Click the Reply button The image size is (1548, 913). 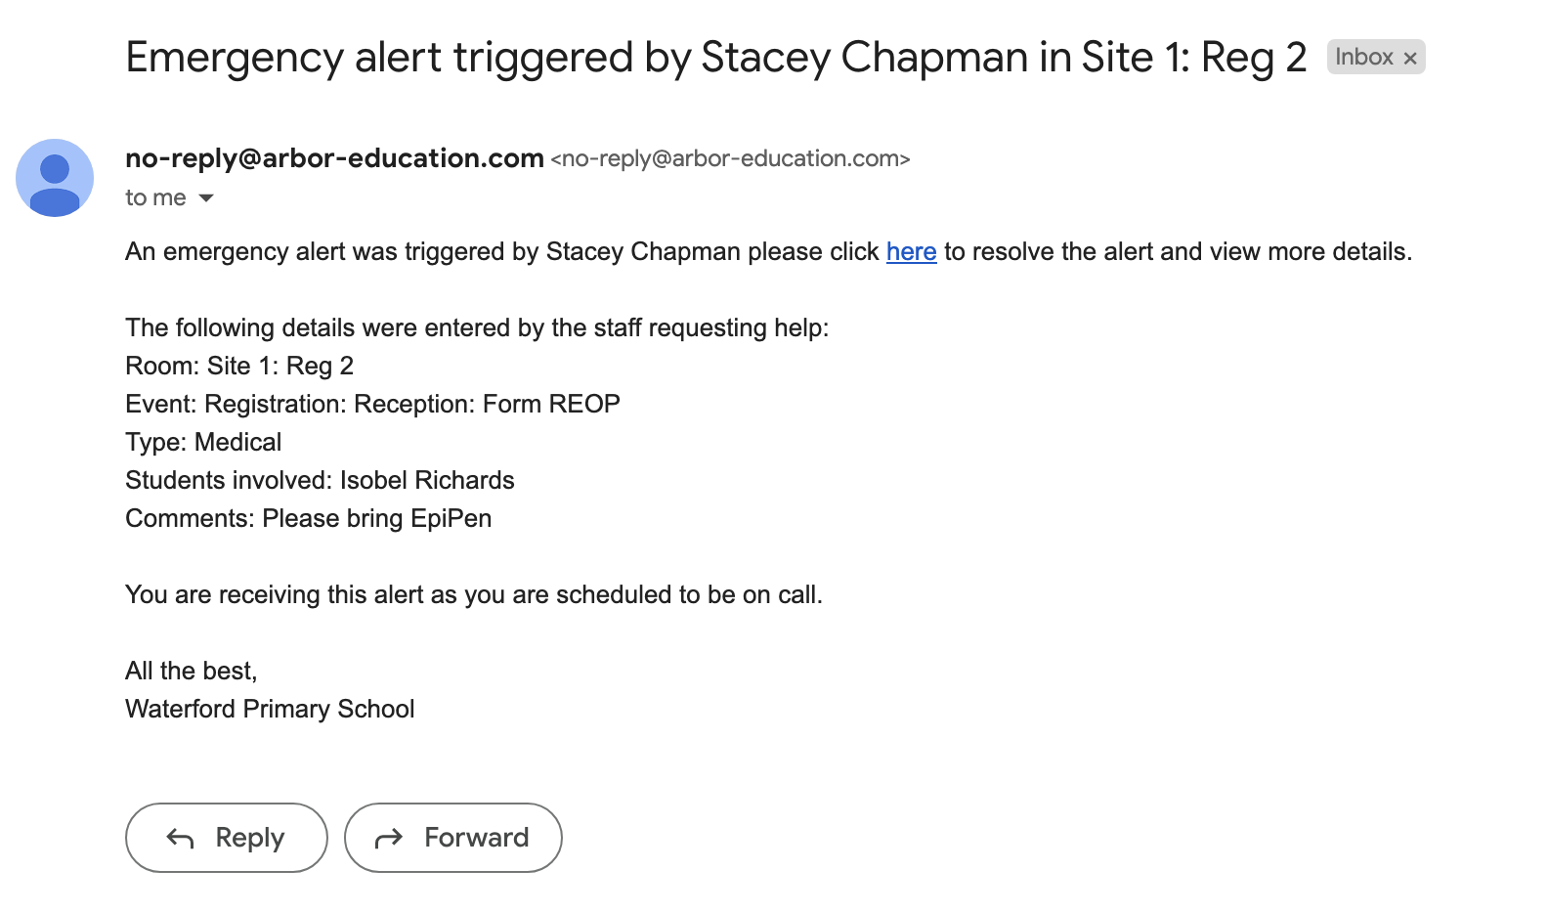tap(227, 838)
